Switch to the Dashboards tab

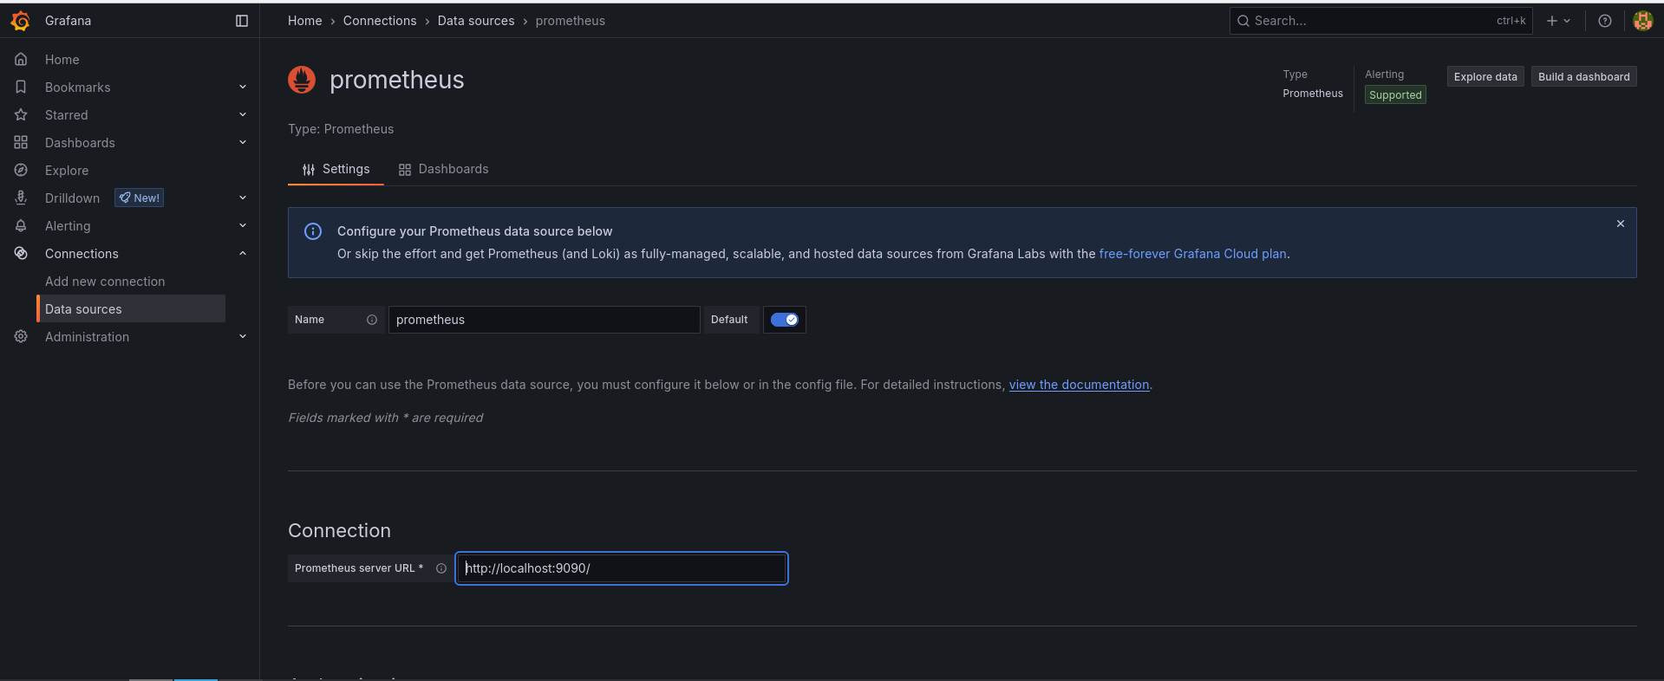(443, 169)
